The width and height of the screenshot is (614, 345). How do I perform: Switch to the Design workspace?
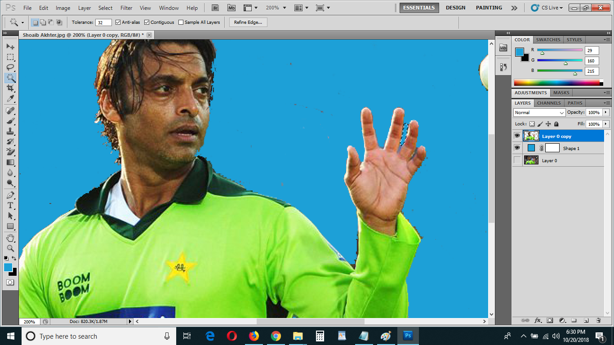coord(455,8)
